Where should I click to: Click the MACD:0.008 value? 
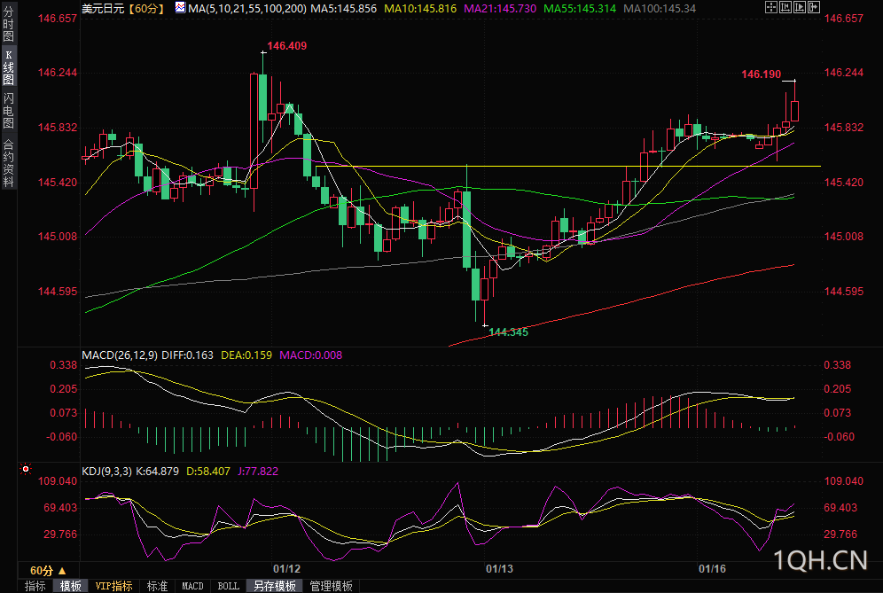pos(311,355)
